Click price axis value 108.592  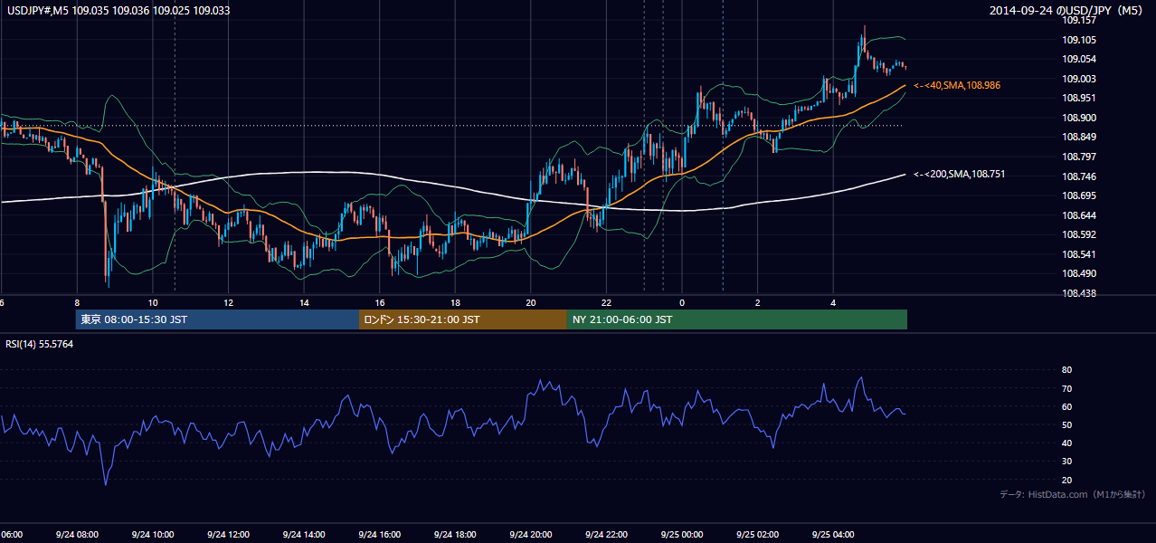click(x=1078, y=234)
